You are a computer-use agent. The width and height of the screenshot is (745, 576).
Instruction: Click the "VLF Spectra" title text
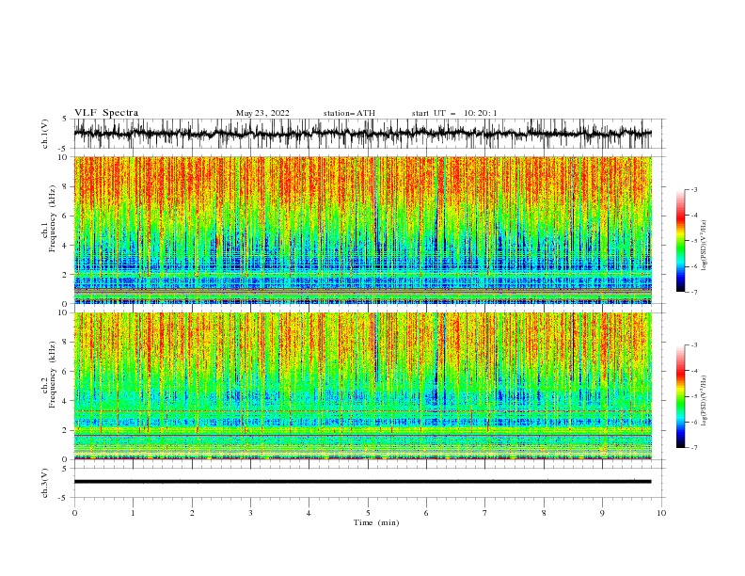(106, 113)
